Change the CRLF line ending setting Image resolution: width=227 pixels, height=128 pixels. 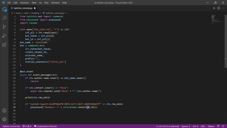pyautogui.click(x=203, y=126)
